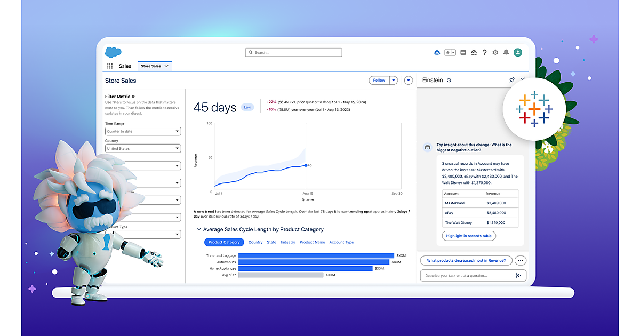Send the Einstein message with arrow icon
The image size is (640, 336).
(518, 276)
